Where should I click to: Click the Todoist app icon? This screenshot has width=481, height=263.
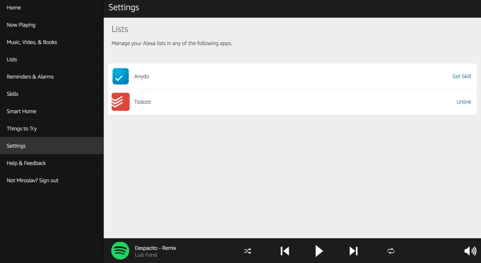click(120, 102)
